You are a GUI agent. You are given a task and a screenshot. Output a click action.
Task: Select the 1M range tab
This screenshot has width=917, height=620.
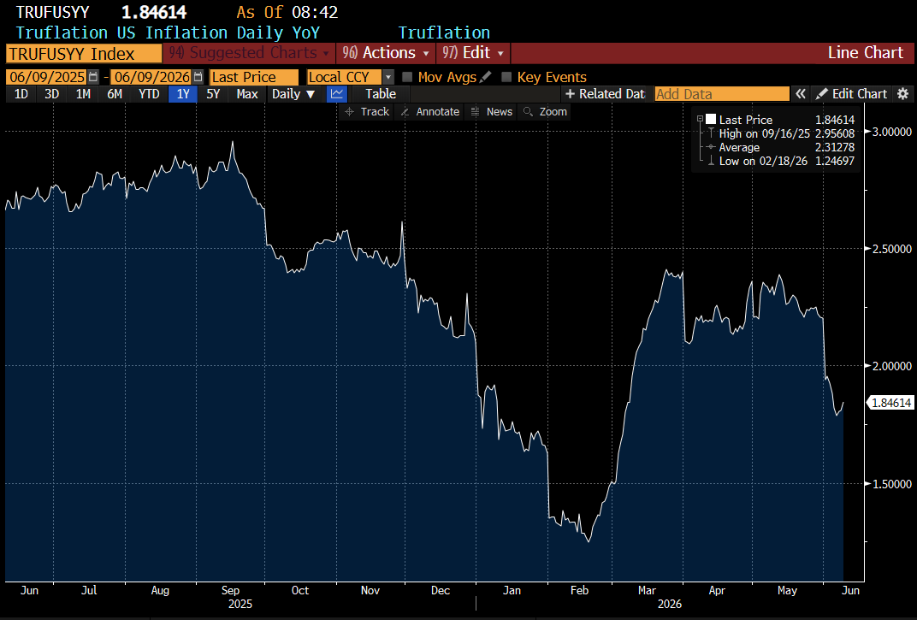point(83,93)
